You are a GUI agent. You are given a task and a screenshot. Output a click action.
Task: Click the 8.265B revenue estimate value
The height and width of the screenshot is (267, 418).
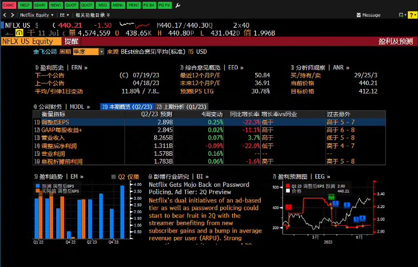click(x=163, y=138)
